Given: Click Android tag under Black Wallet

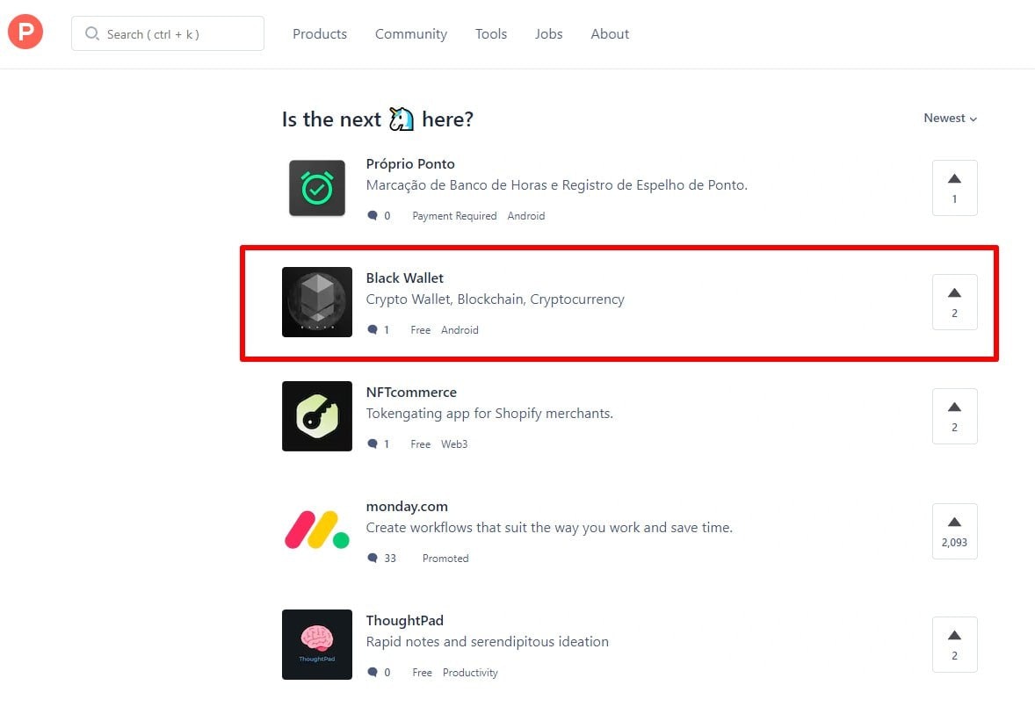Looking at the screenshot, I should click(460, 330).
